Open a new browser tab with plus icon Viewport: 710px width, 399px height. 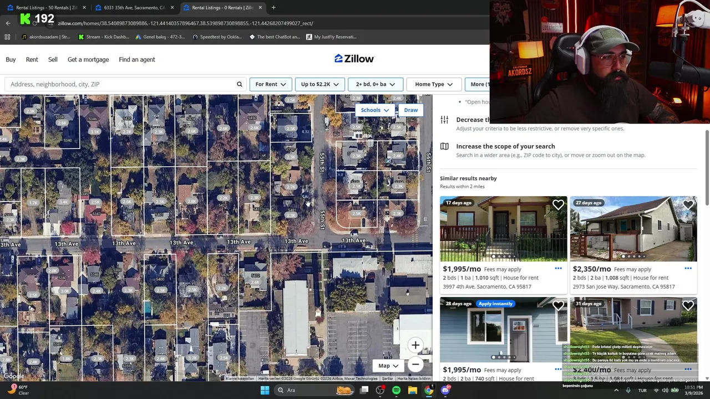click(x=273, y=8)
